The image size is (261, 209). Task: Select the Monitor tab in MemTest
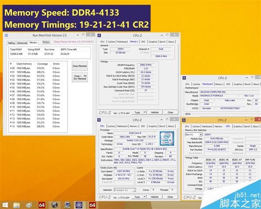click(33, 43)
